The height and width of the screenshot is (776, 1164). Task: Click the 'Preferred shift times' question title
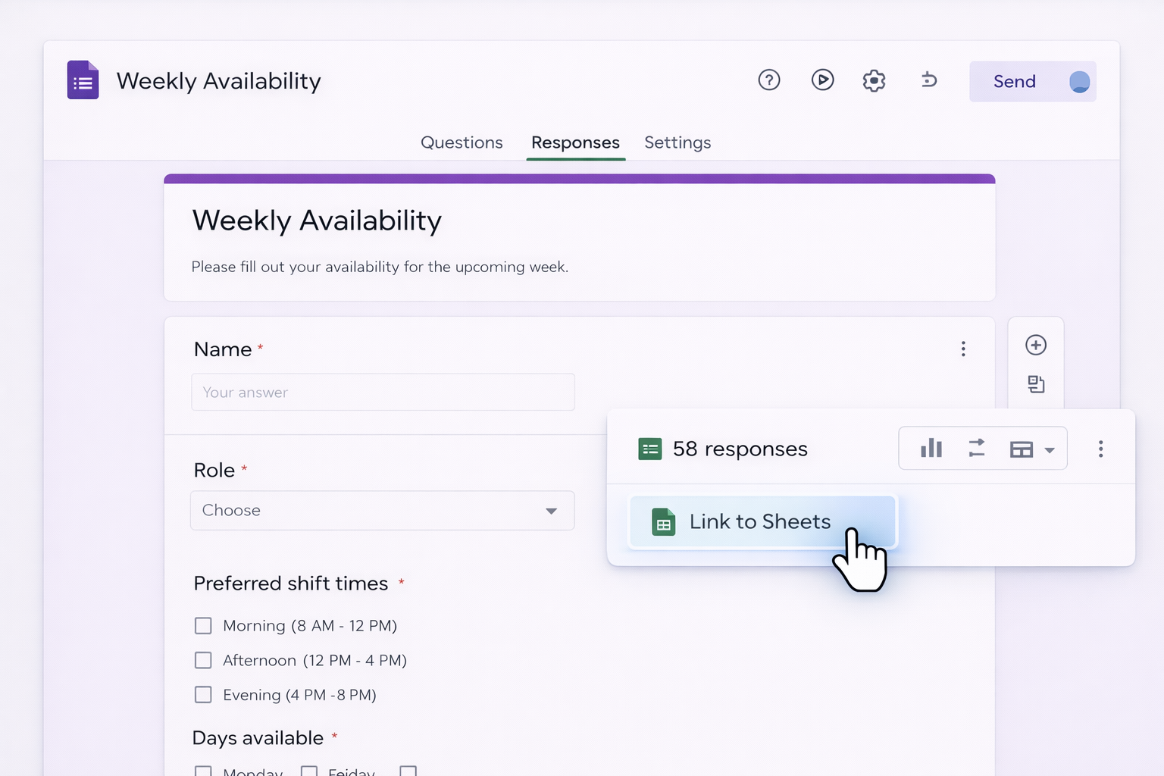(291, 584)
